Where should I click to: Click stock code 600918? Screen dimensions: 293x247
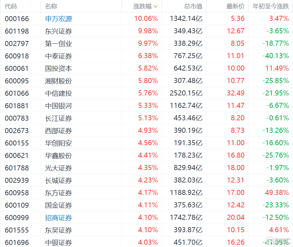click(17, 56)
